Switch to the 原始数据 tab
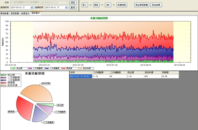 pos(5,13)
